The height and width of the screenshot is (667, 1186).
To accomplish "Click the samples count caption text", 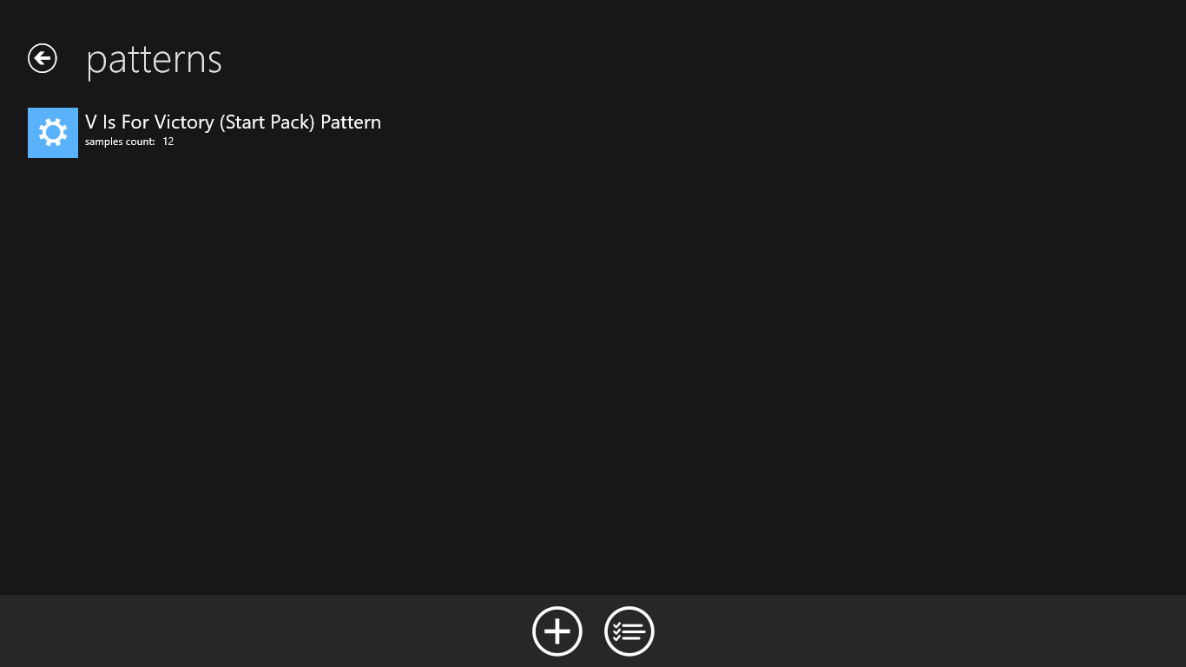I will point(120,142).
